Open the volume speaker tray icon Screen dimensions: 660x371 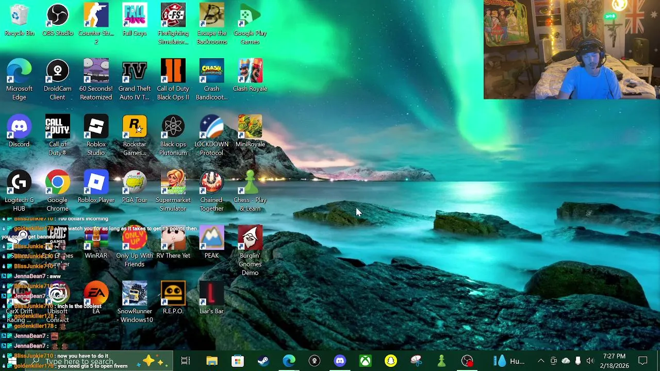(590, 361)
